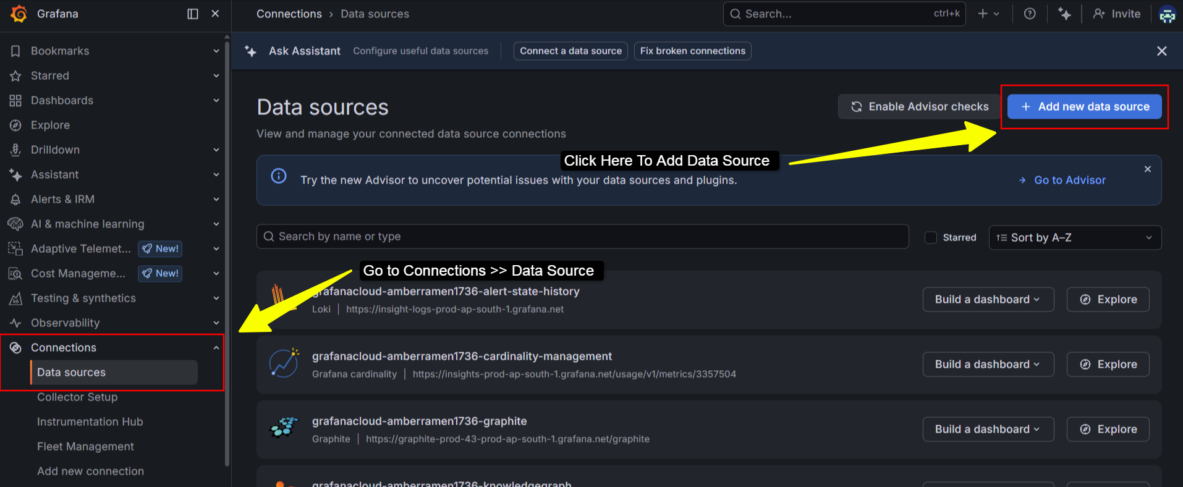Click the Grafana logo icon
1183x487 pixels.
pyautogui.click(x=19, y=14)
